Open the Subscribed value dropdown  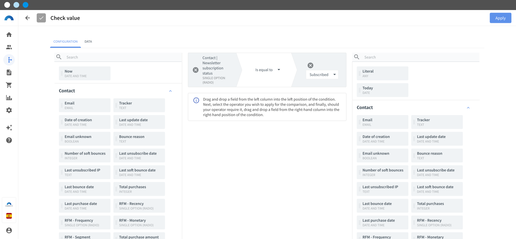tap(322, 75)
